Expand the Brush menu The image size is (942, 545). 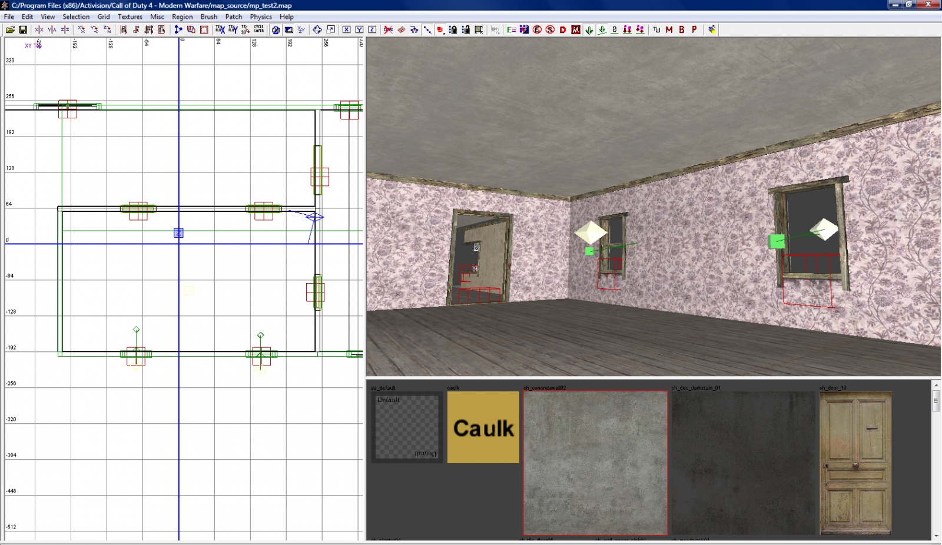point(208,16)
